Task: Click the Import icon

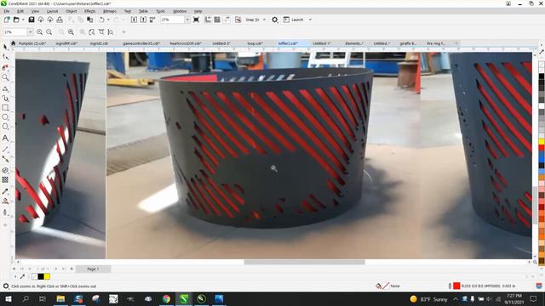Action: coord(134,20)
